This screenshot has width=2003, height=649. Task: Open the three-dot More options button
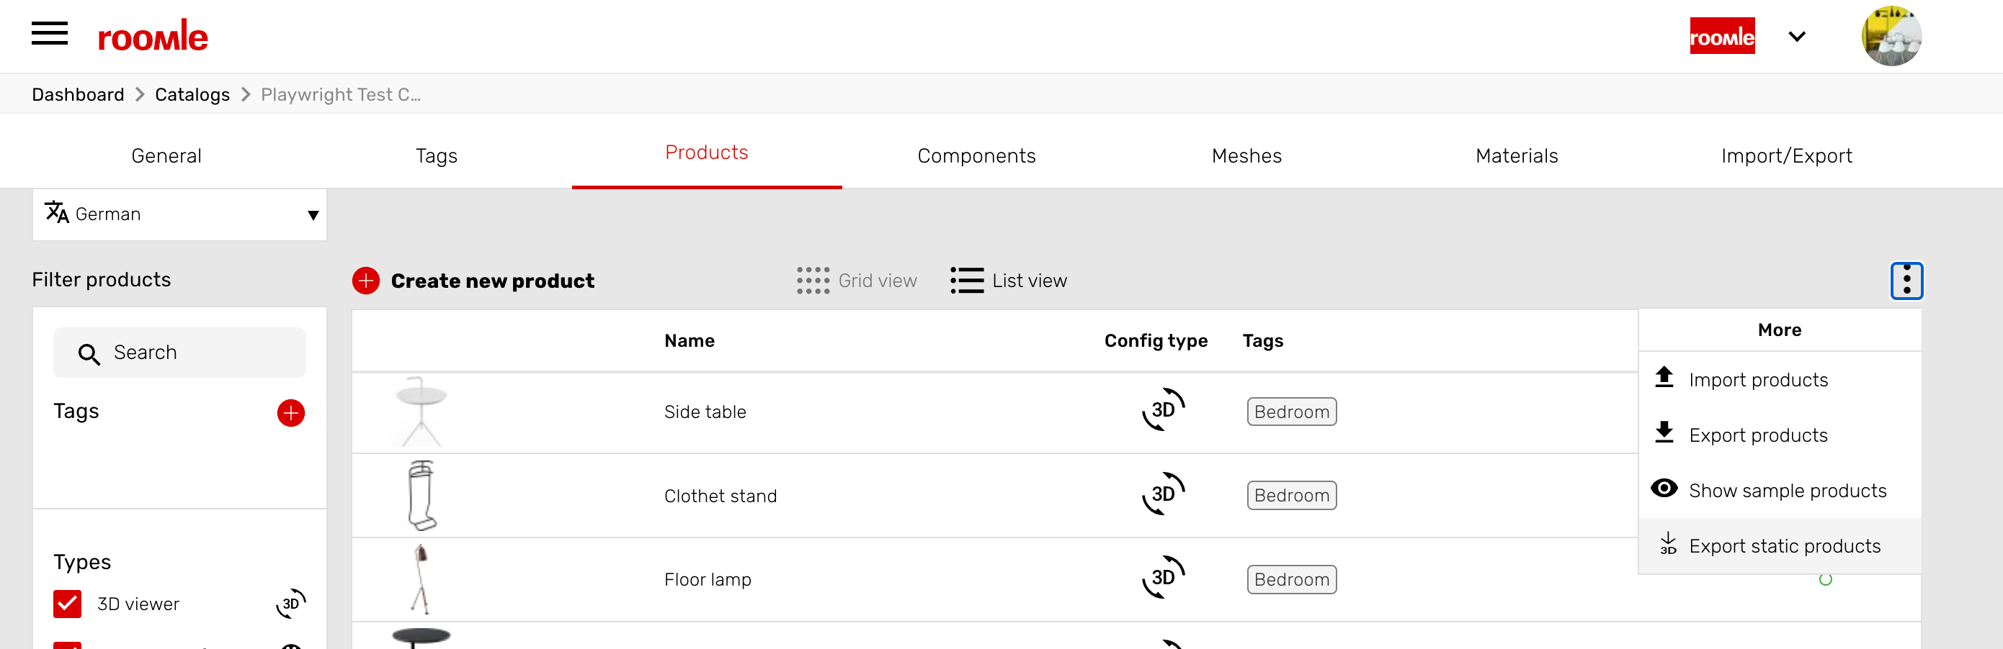pos(1906,281)
